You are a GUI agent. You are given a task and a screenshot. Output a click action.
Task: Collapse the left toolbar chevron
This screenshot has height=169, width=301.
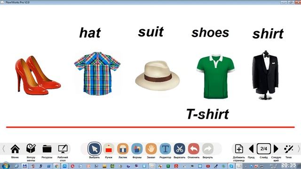tap(3, 149)
